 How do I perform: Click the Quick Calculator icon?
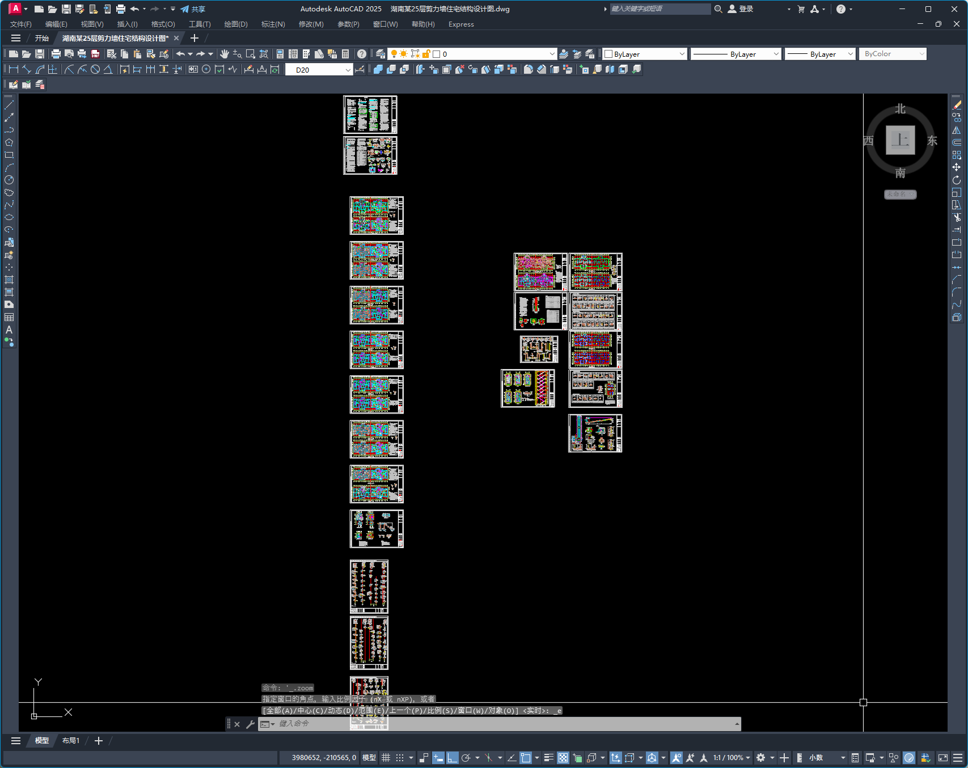(x=345, y=54)
